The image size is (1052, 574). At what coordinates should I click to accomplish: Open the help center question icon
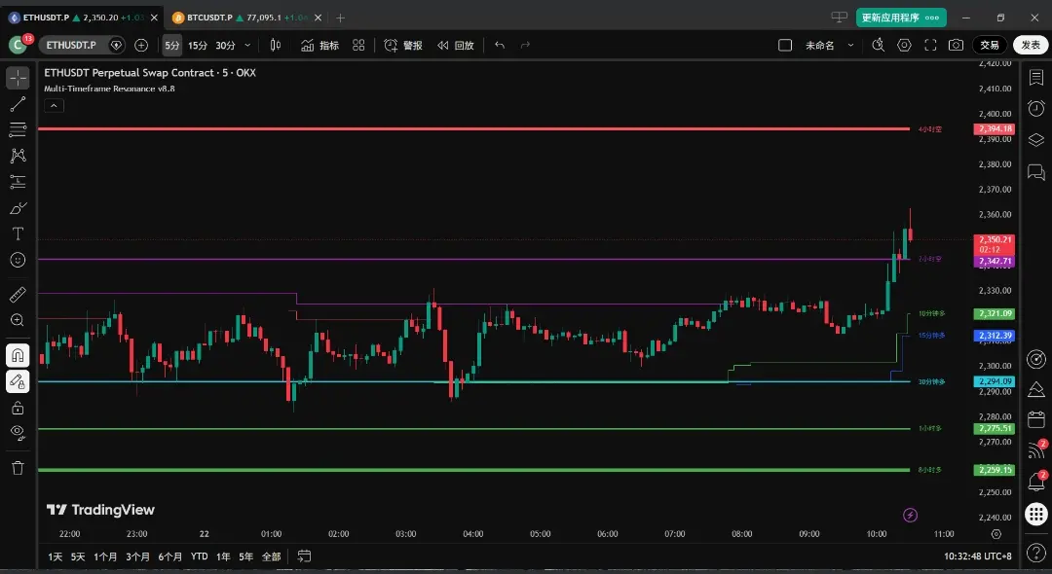[x=1035, y=554]
